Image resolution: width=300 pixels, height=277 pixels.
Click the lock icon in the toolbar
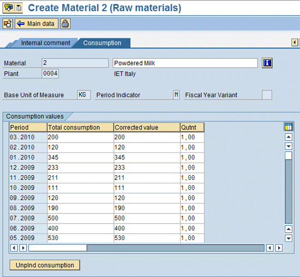65,23
